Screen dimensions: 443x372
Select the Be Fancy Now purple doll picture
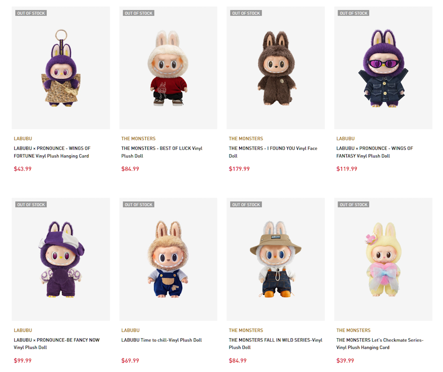click(60, 260)
